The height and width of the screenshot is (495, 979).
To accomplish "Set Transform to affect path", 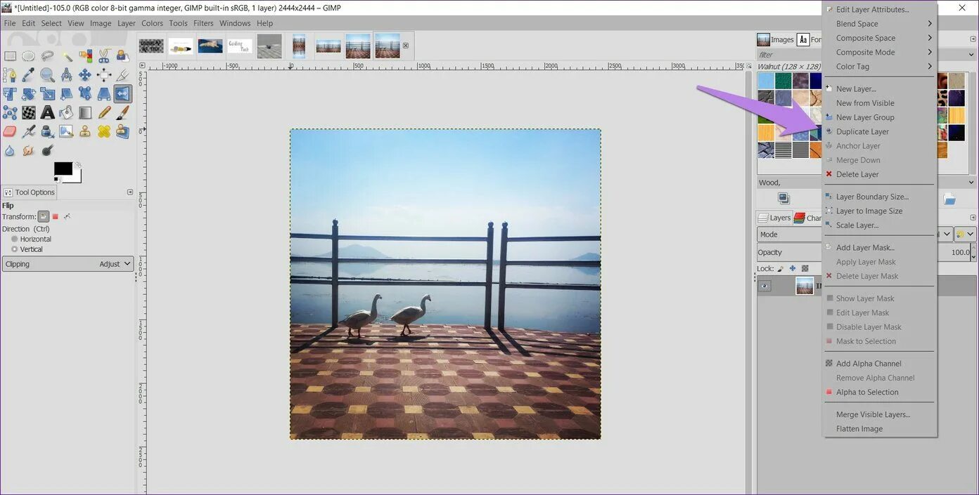I will coord(68,216).
